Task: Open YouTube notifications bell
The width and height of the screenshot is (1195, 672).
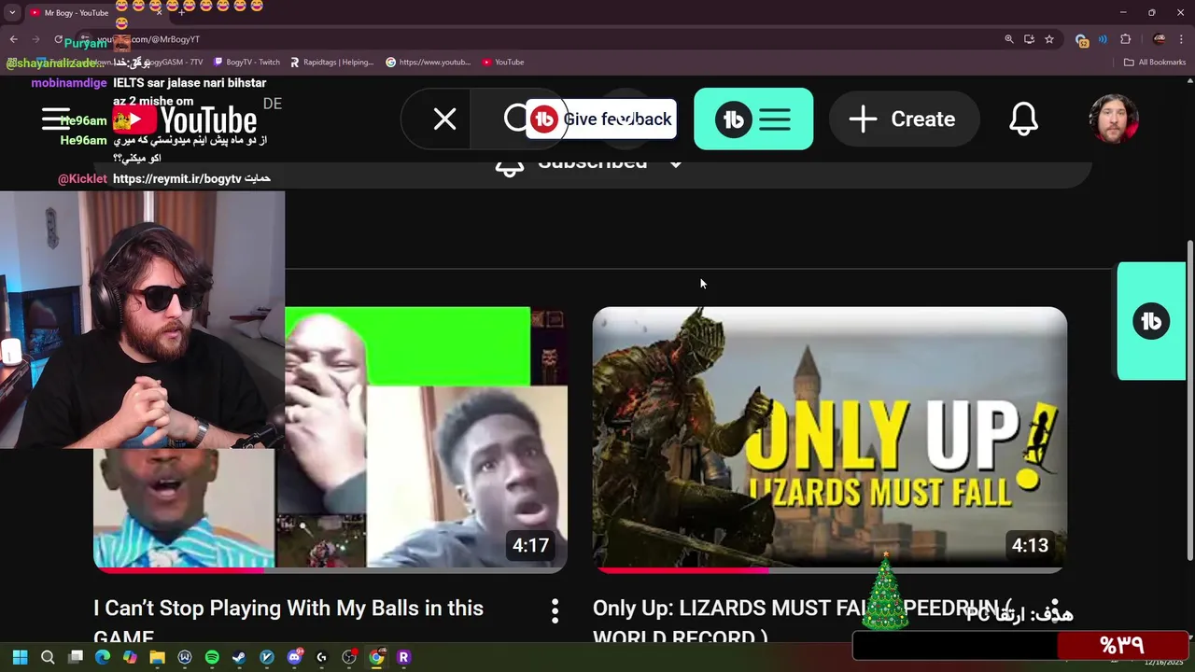Action: (x=1024, y=119)
